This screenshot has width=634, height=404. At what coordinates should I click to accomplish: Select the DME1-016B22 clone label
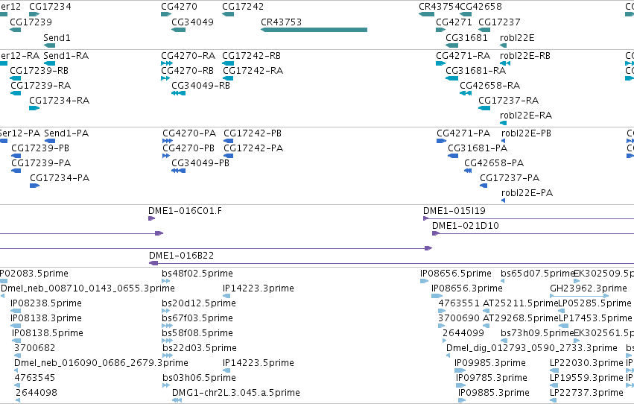click(x=181, y=256)
